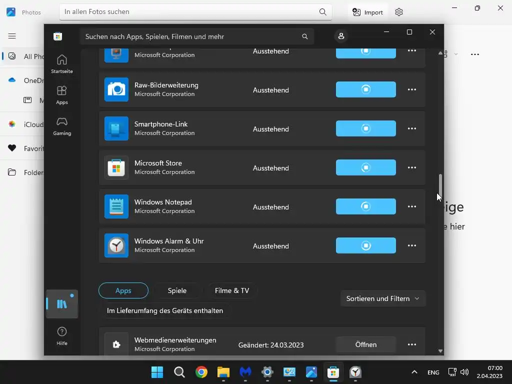Click the Windows Alarm & Uhr app icon
Viewport: 512px width, 384px height.
(x=116, y=245)
